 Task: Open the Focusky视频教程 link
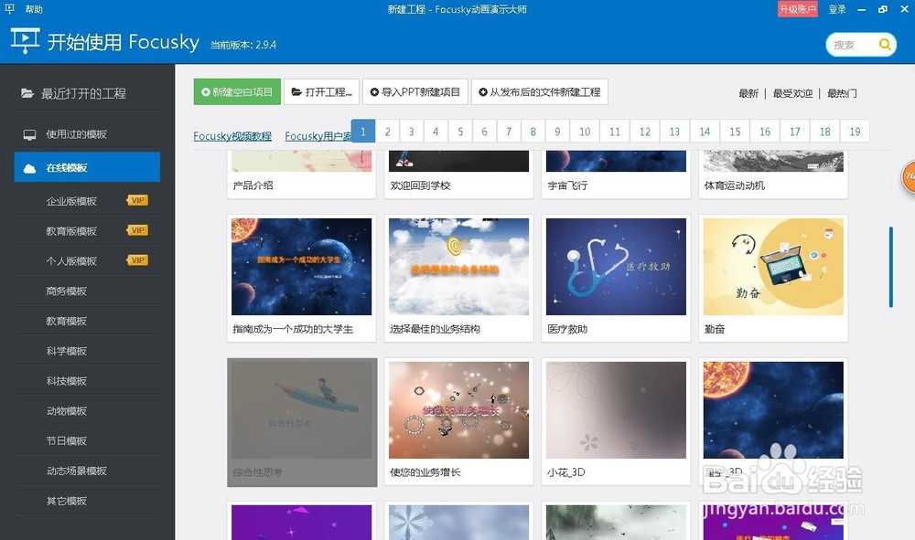click(231, 135)
